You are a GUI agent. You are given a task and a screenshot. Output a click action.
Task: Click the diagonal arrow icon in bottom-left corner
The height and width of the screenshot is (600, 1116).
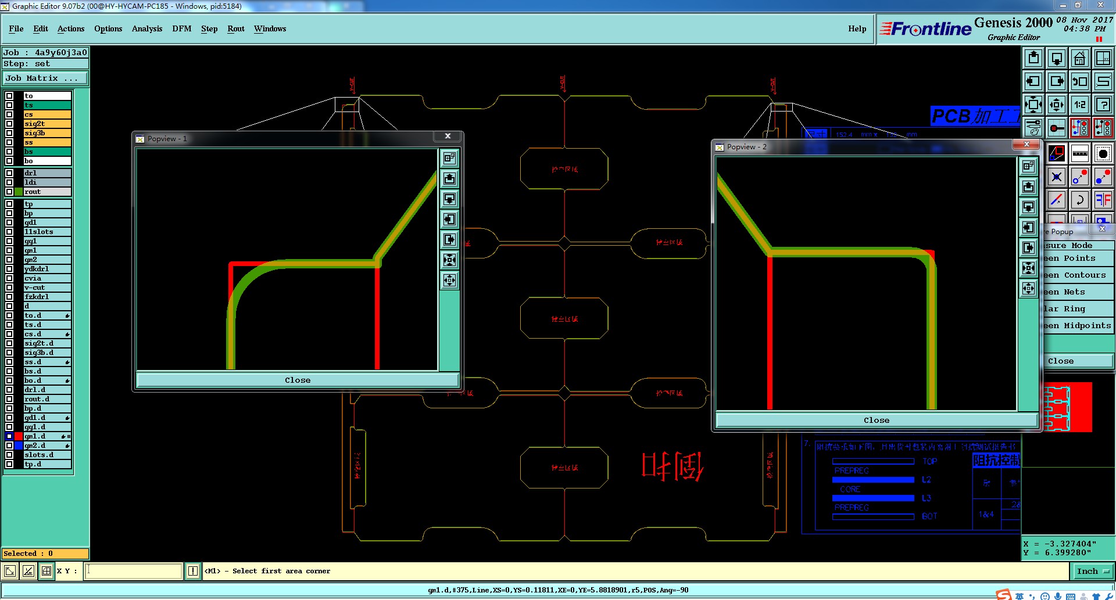[x=10, y=571]
